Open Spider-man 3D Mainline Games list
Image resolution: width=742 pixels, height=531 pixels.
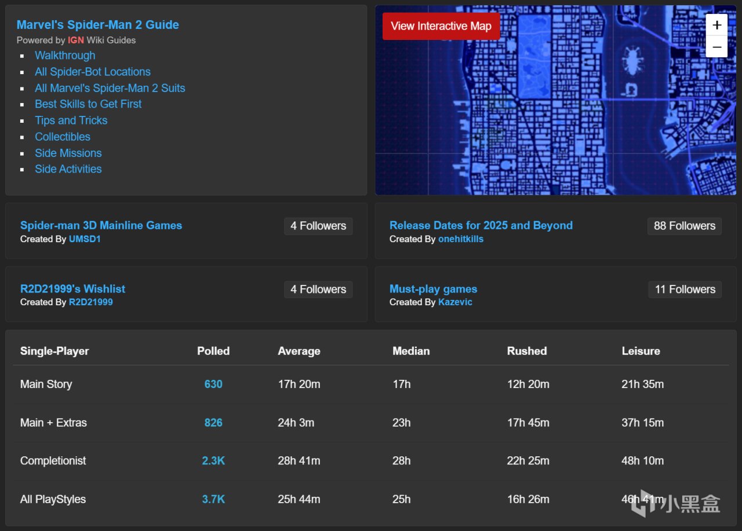pos(101,225)
